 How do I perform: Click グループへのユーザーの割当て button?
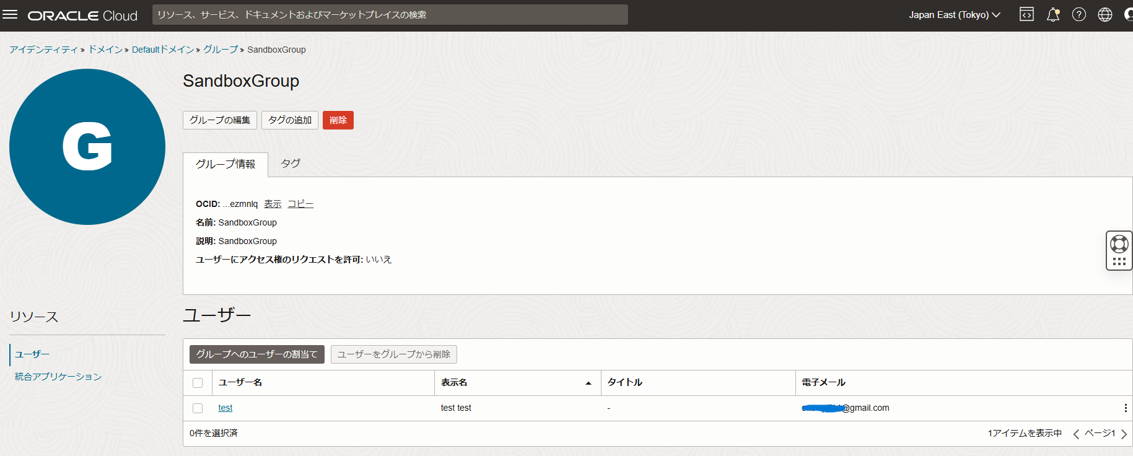point(257,354)
